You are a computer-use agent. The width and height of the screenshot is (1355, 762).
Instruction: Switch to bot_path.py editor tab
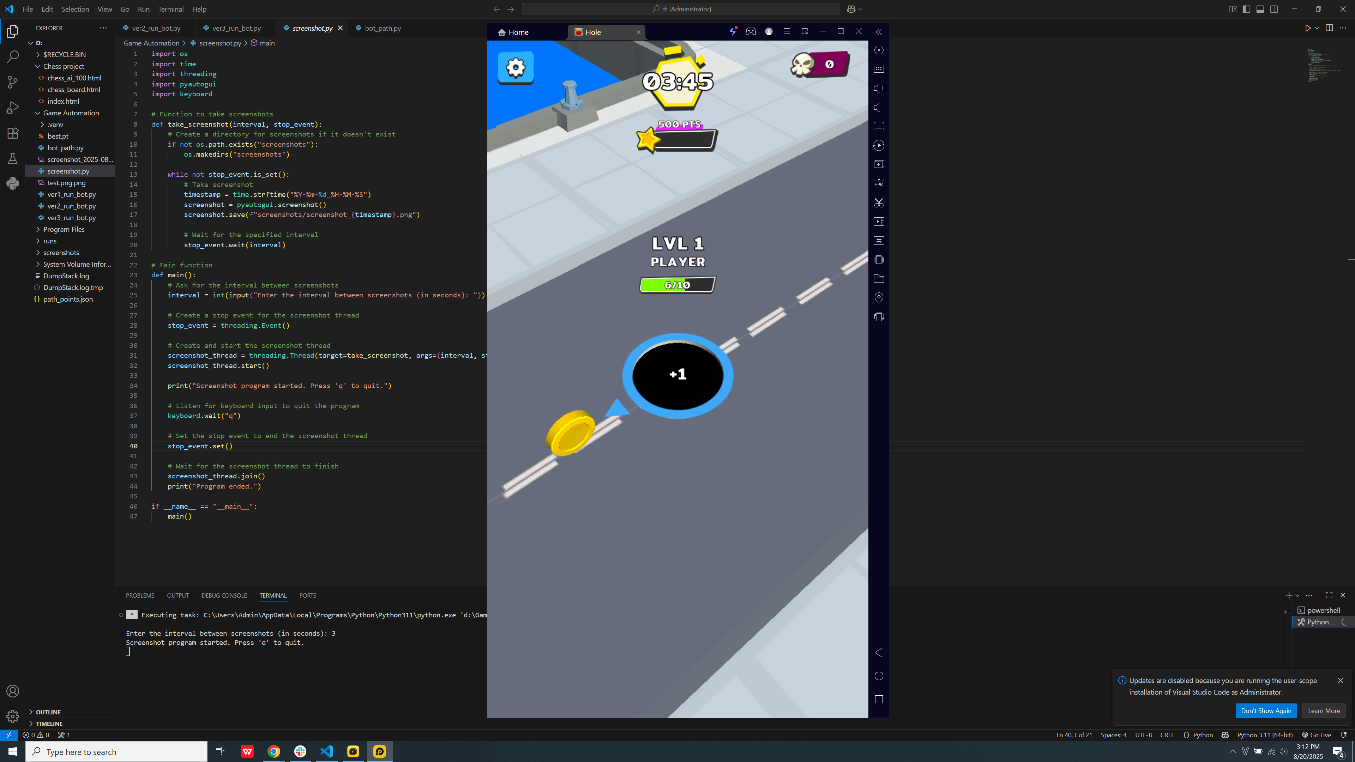pos(383,28)
